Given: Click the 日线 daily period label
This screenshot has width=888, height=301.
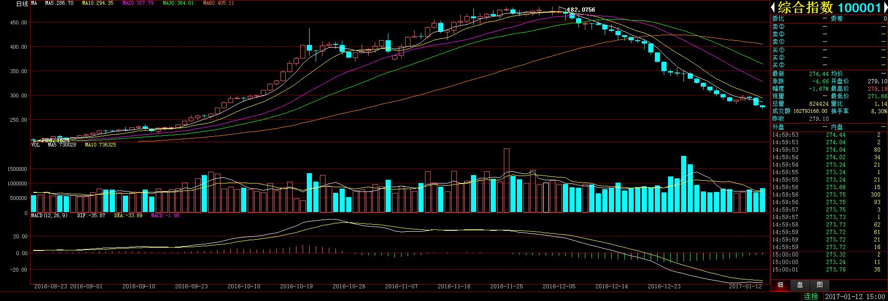Looking at the screenshot, I should (23, 3).
